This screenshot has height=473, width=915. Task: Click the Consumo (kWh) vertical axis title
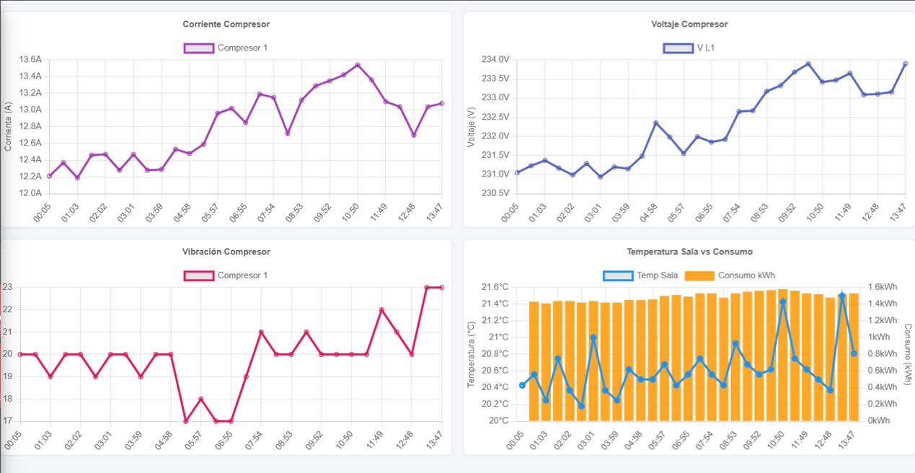point(908,354)
